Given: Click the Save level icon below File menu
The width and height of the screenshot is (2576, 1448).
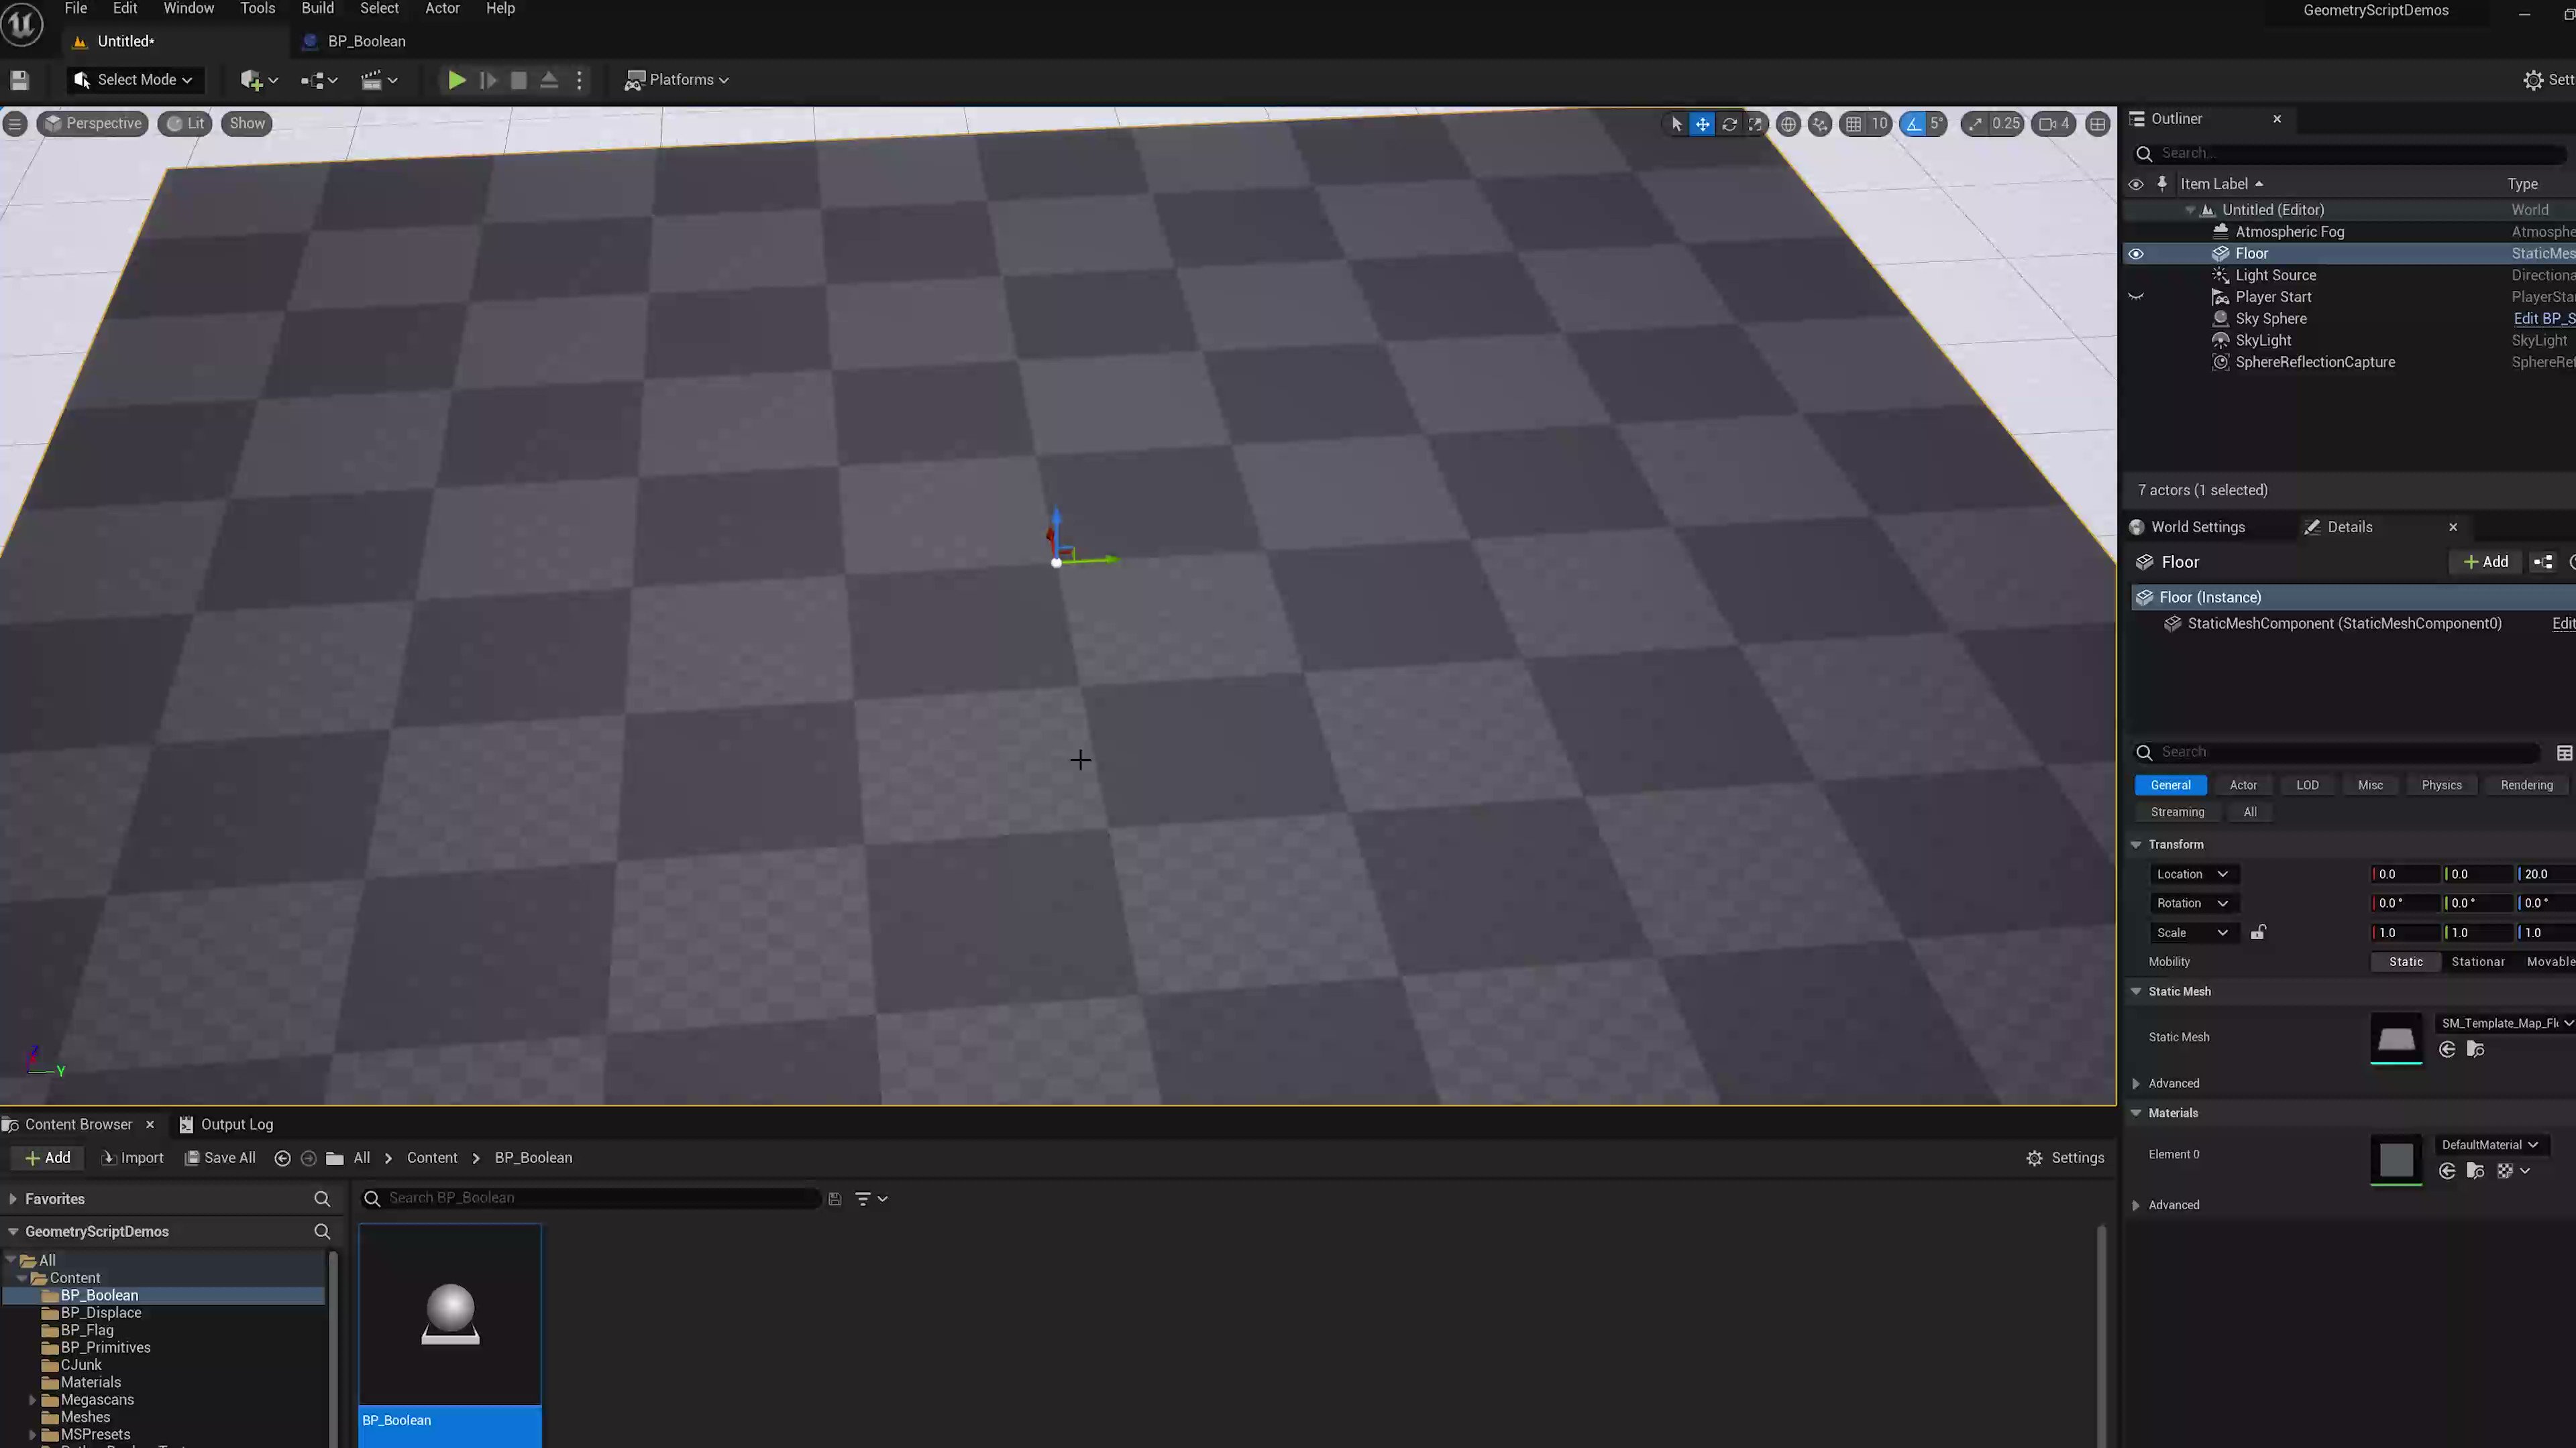Looking at the screenshot, I should (x=19, y=80).
